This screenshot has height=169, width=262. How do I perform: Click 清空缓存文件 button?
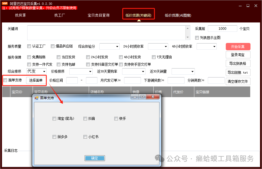[238, 81]
